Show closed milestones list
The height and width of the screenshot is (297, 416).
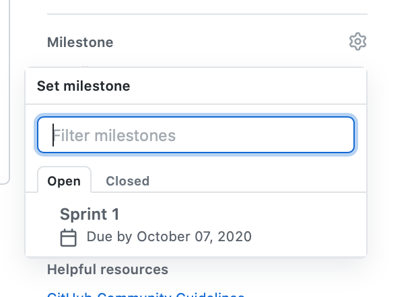point(128,181)
